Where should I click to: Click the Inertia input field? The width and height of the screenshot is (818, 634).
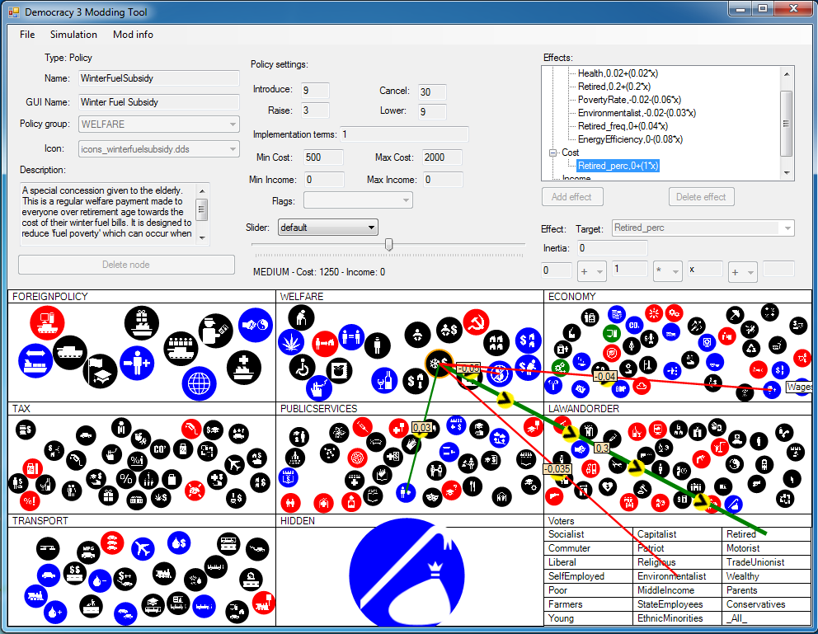[x=613, y=248]
